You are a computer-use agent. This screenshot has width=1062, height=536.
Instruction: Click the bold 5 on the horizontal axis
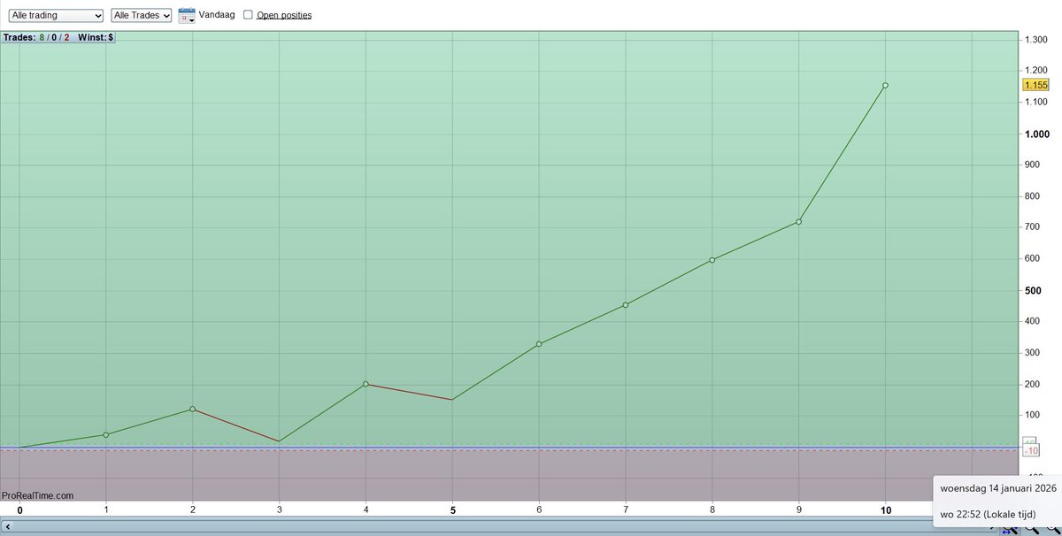click(453, 509)
